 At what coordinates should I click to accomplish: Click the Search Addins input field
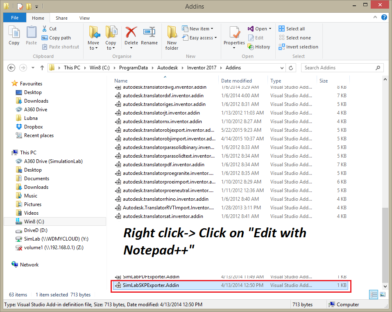338,68
